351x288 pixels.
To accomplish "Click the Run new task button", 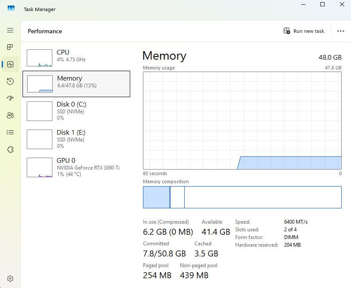I will pos(304,31).
